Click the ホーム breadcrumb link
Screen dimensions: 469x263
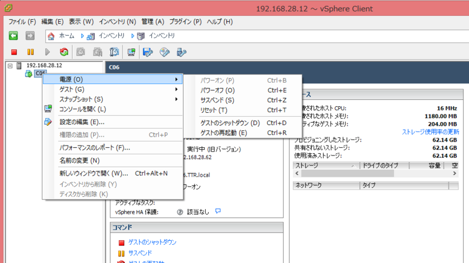(66, 36)
